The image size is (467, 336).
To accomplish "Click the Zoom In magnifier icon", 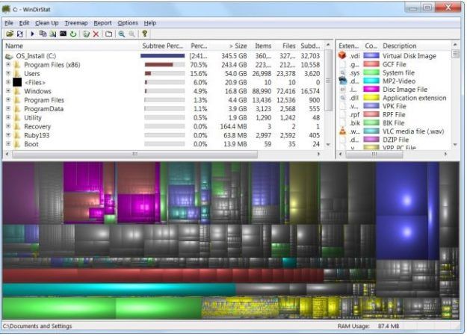I will pos(122,34).
